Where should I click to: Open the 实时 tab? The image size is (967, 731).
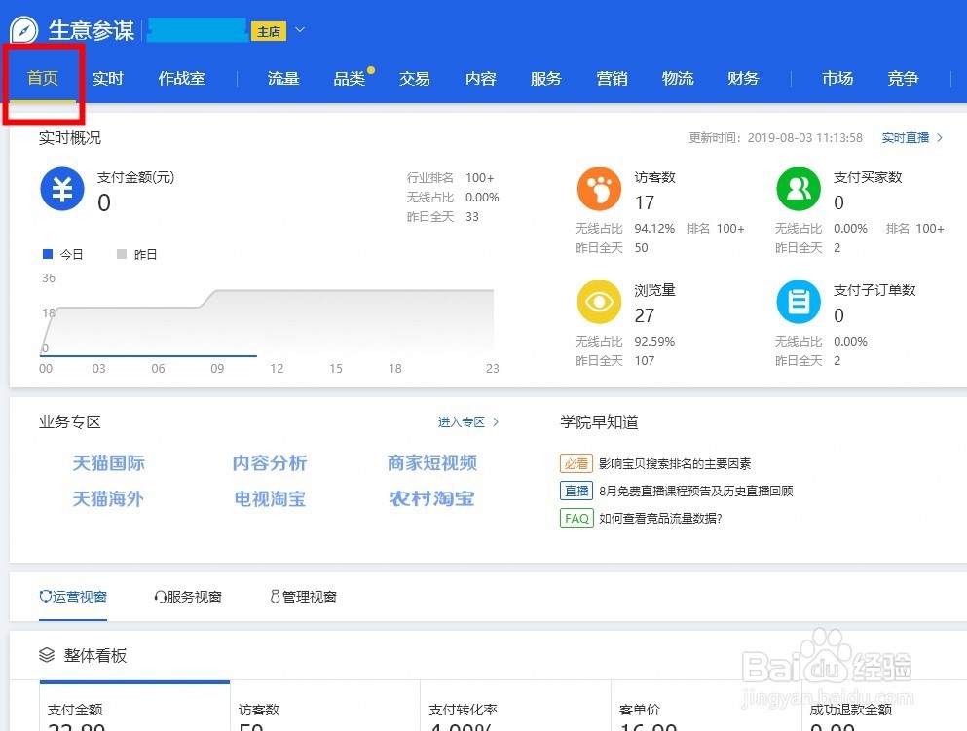coord(108,78)
